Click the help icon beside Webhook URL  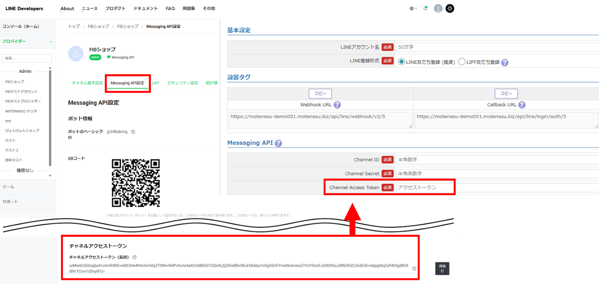(337, 105)
